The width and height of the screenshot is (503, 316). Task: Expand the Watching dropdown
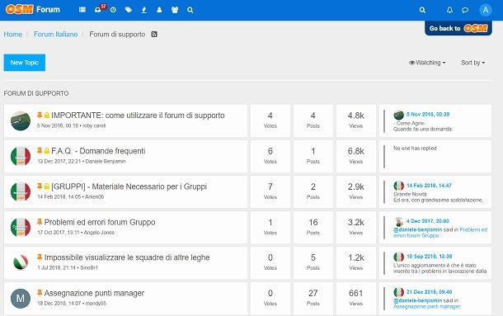(x=427, y=63)
